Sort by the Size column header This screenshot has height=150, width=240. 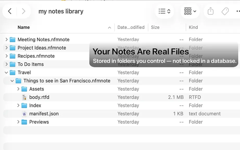click(155, 27)
